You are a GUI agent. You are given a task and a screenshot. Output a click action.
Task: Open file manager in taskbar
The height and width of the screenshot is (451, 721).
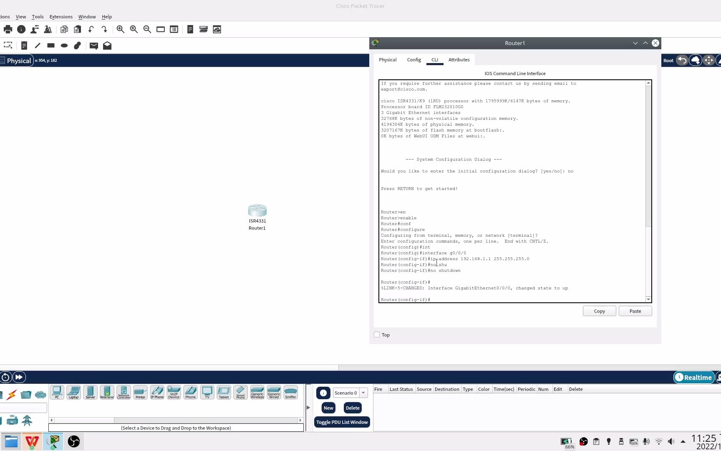(11, 441)
